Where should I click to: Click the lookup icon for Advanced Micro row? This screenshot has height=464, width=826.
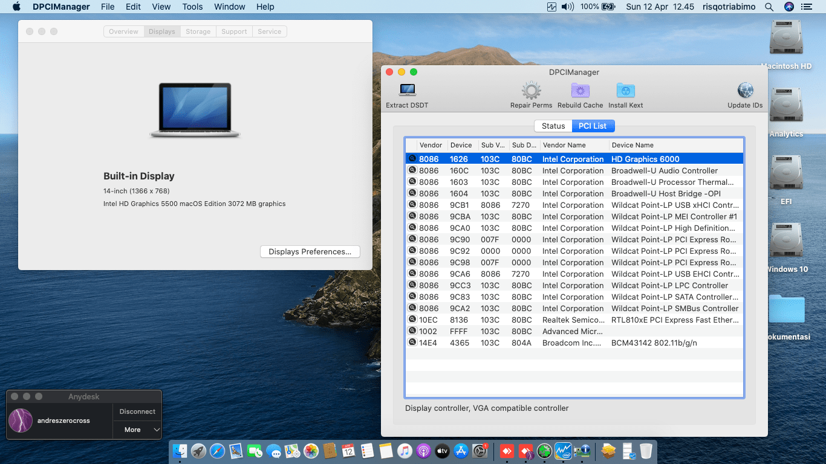click(x=412, y=331)
